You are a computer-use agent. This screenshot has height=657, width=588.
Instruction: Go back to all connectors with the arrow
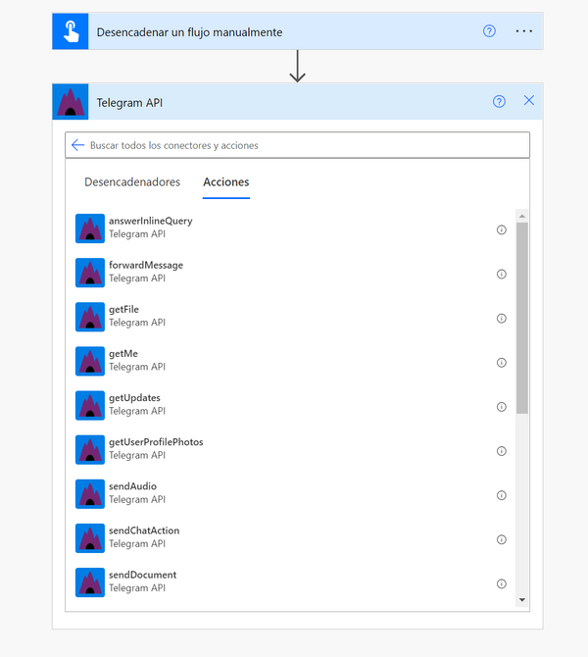tap(78, 145)
